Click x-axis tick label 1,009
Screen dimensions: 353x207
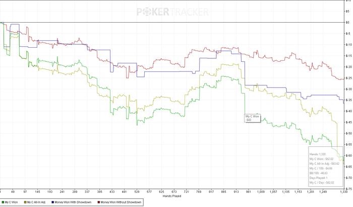(x=261, y=192)
